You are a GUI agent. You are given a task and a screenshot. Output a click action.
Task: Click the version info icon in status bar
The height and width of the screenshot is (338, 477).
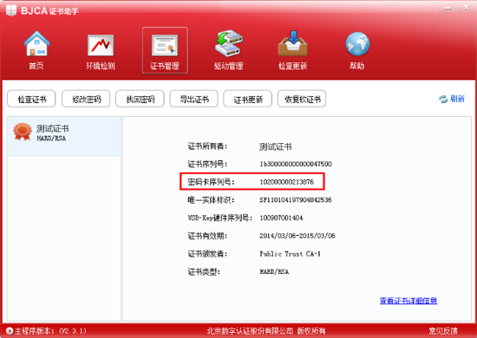10,331
